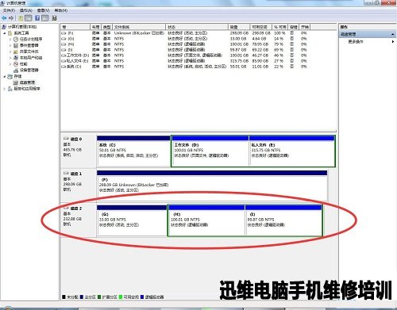Open 事件查看器 icon in tree

pyautogui.click(x=16, y=45)
